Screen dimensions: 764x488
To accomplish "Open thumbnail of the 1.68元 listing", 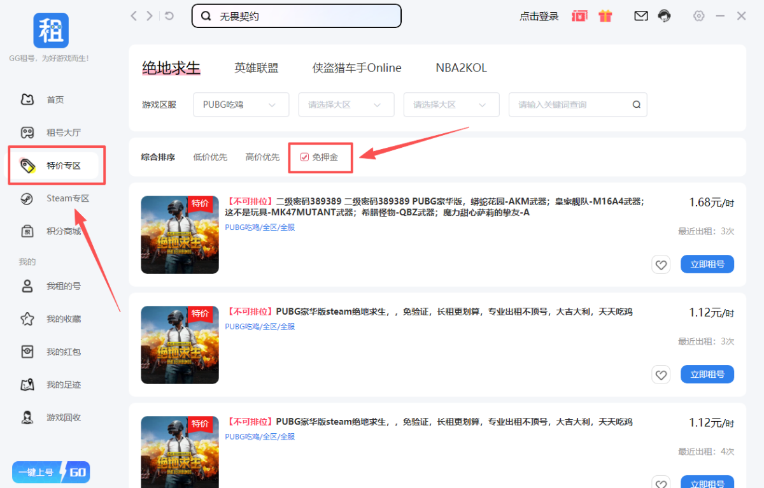I will (x=180, y=235).
